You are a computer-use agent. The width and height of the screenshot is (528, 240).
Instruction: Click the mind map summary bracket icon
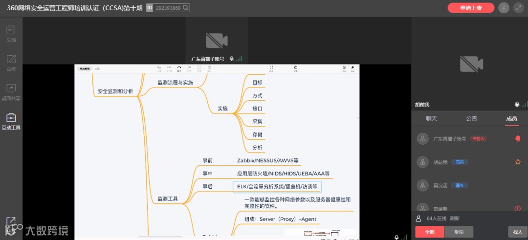tap(189, 68)
